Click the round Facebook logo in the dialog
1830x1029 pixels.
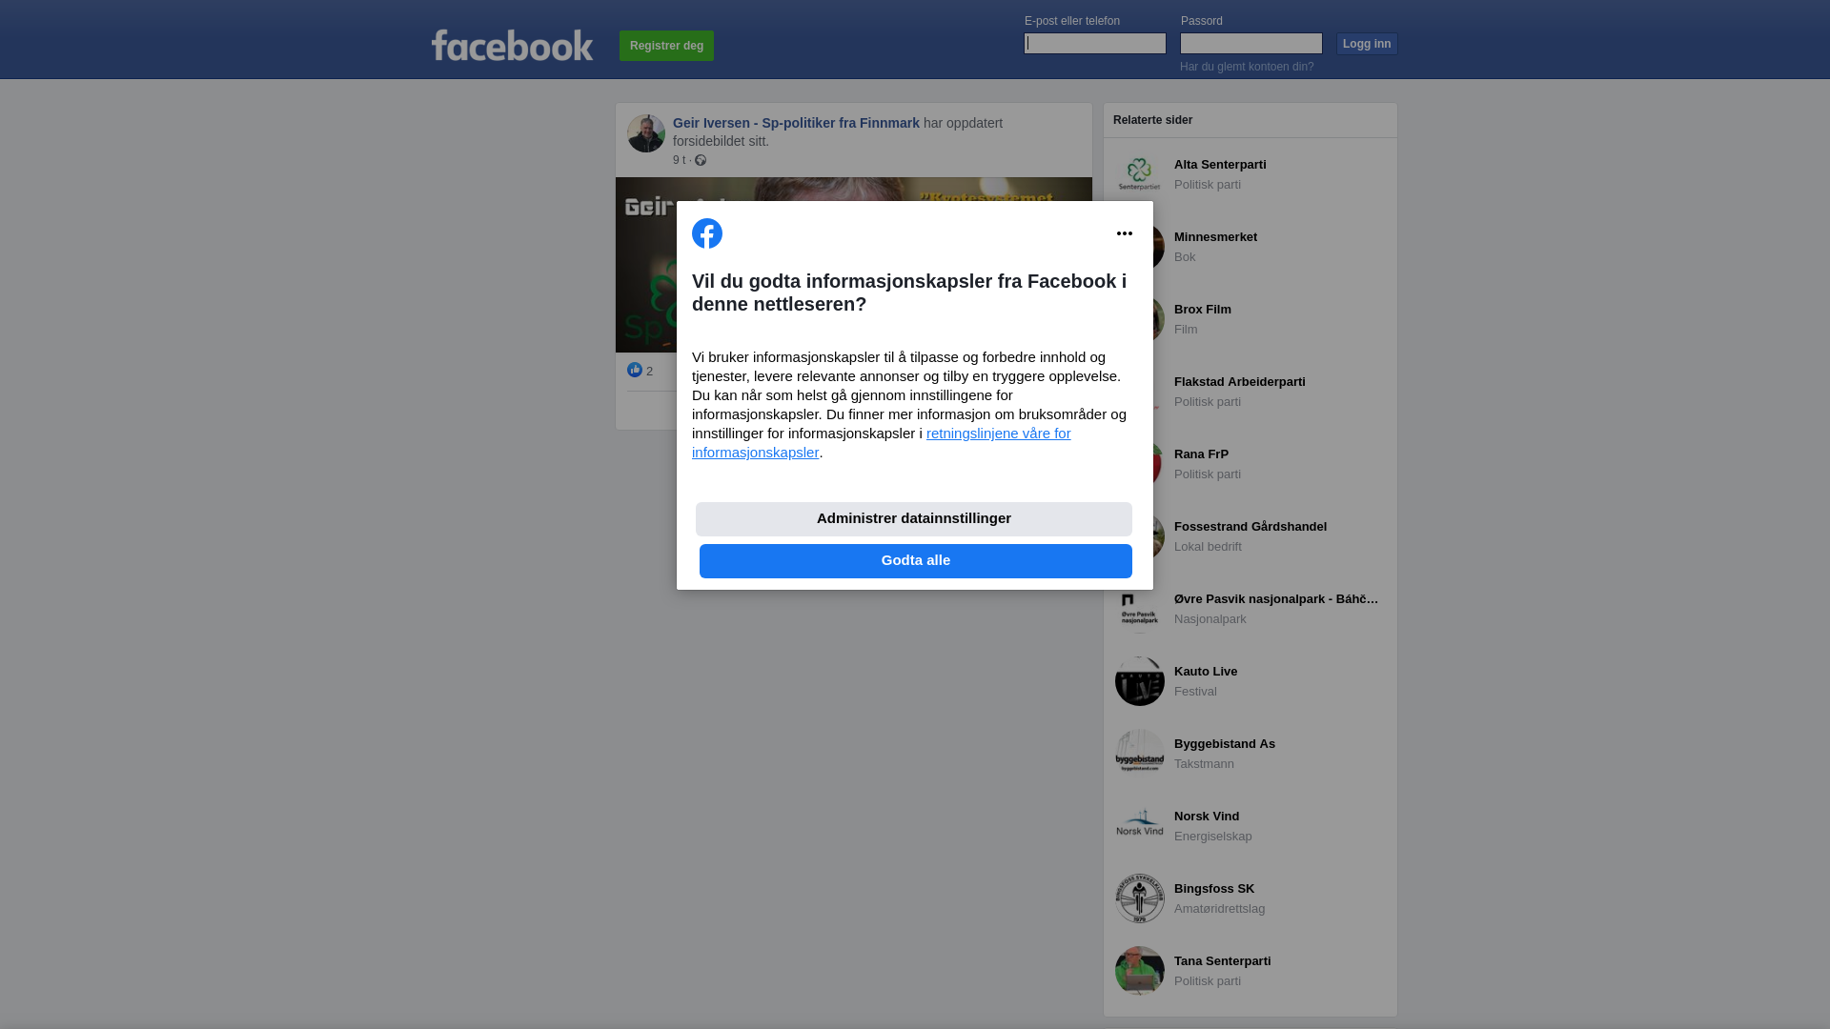click(x=707, y=233)
